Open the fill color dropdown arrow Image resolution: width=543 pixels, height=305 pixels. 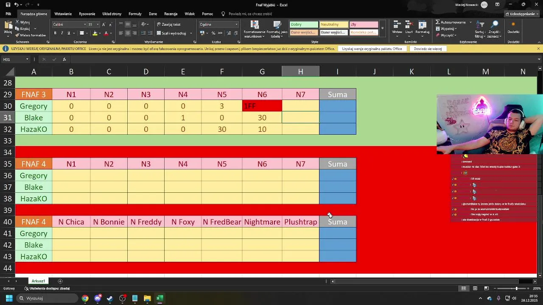tap(100, 33)
